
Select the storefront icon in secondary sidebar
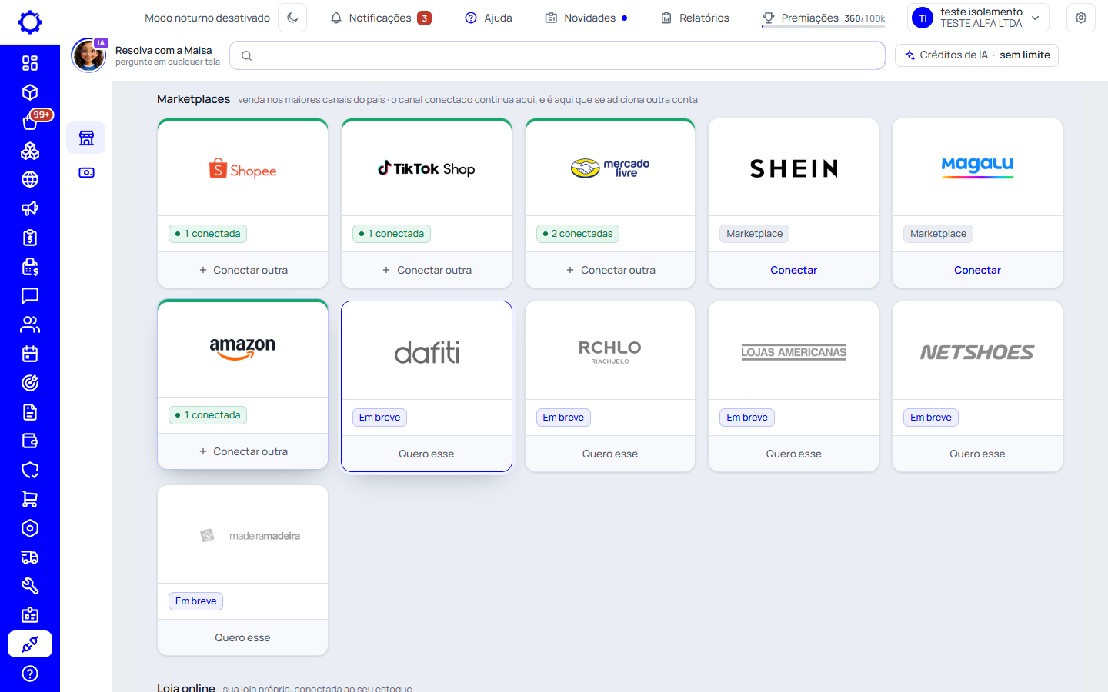pos(86,138)
